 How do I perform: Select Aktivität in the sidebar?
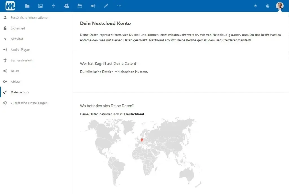17,39
